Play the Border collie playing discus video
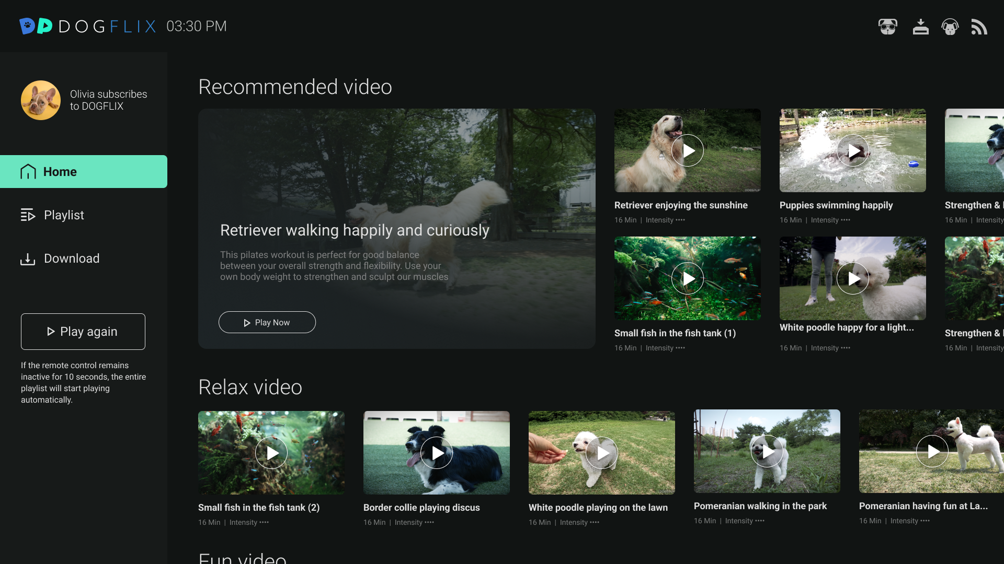1004x564 pixels. point(436,453)
